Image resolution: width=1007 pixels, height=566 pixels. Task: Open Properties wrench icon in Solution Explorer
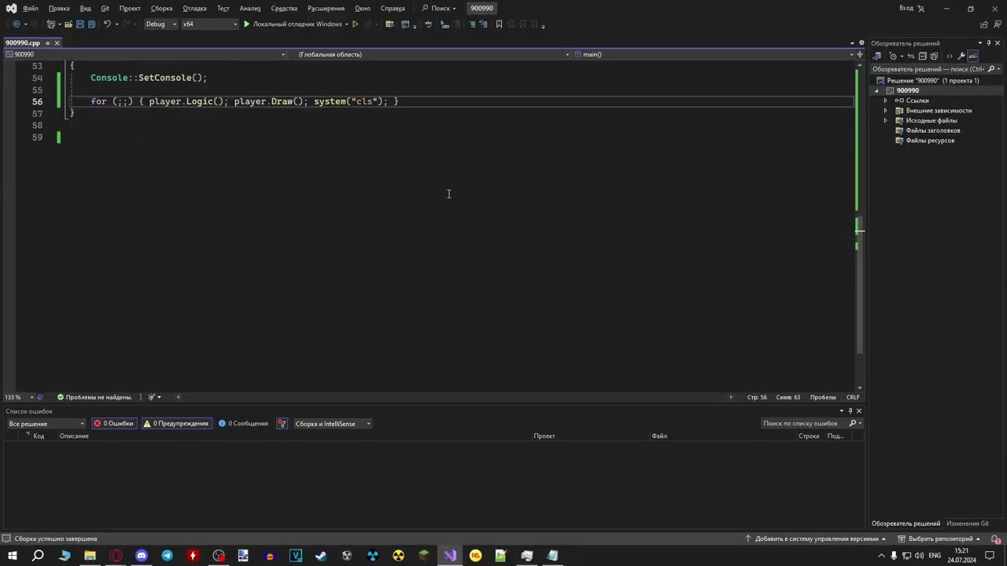961,56
